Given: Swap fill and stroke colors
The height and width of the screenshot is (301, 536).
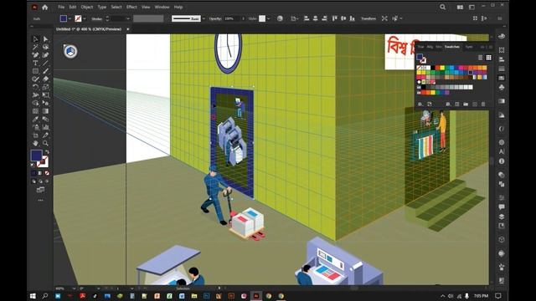Looking at the screenshot, I should [x=47, y=152].
